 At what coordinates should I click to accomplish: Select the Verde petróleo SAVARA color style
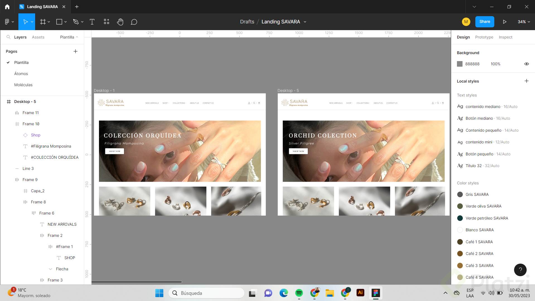[483, 218]
